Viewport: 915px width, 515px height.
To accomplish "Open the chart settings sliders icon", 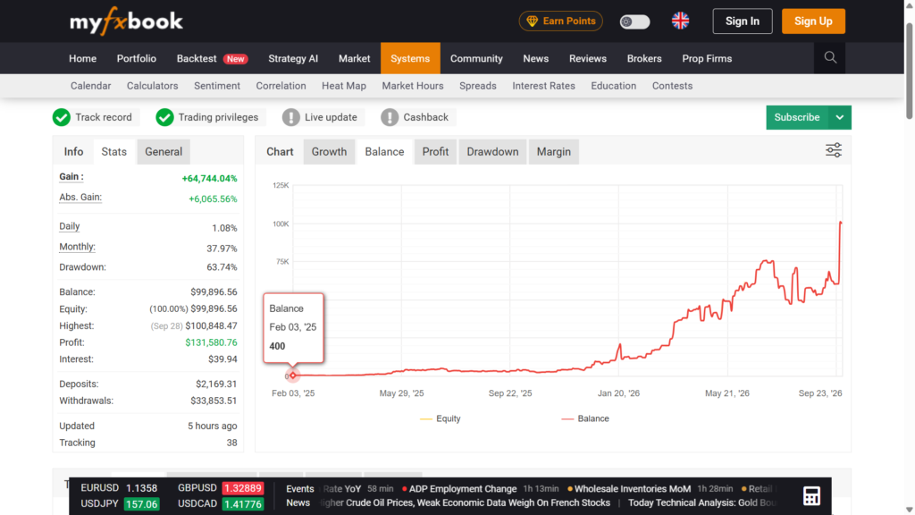I will click(834, 150).
